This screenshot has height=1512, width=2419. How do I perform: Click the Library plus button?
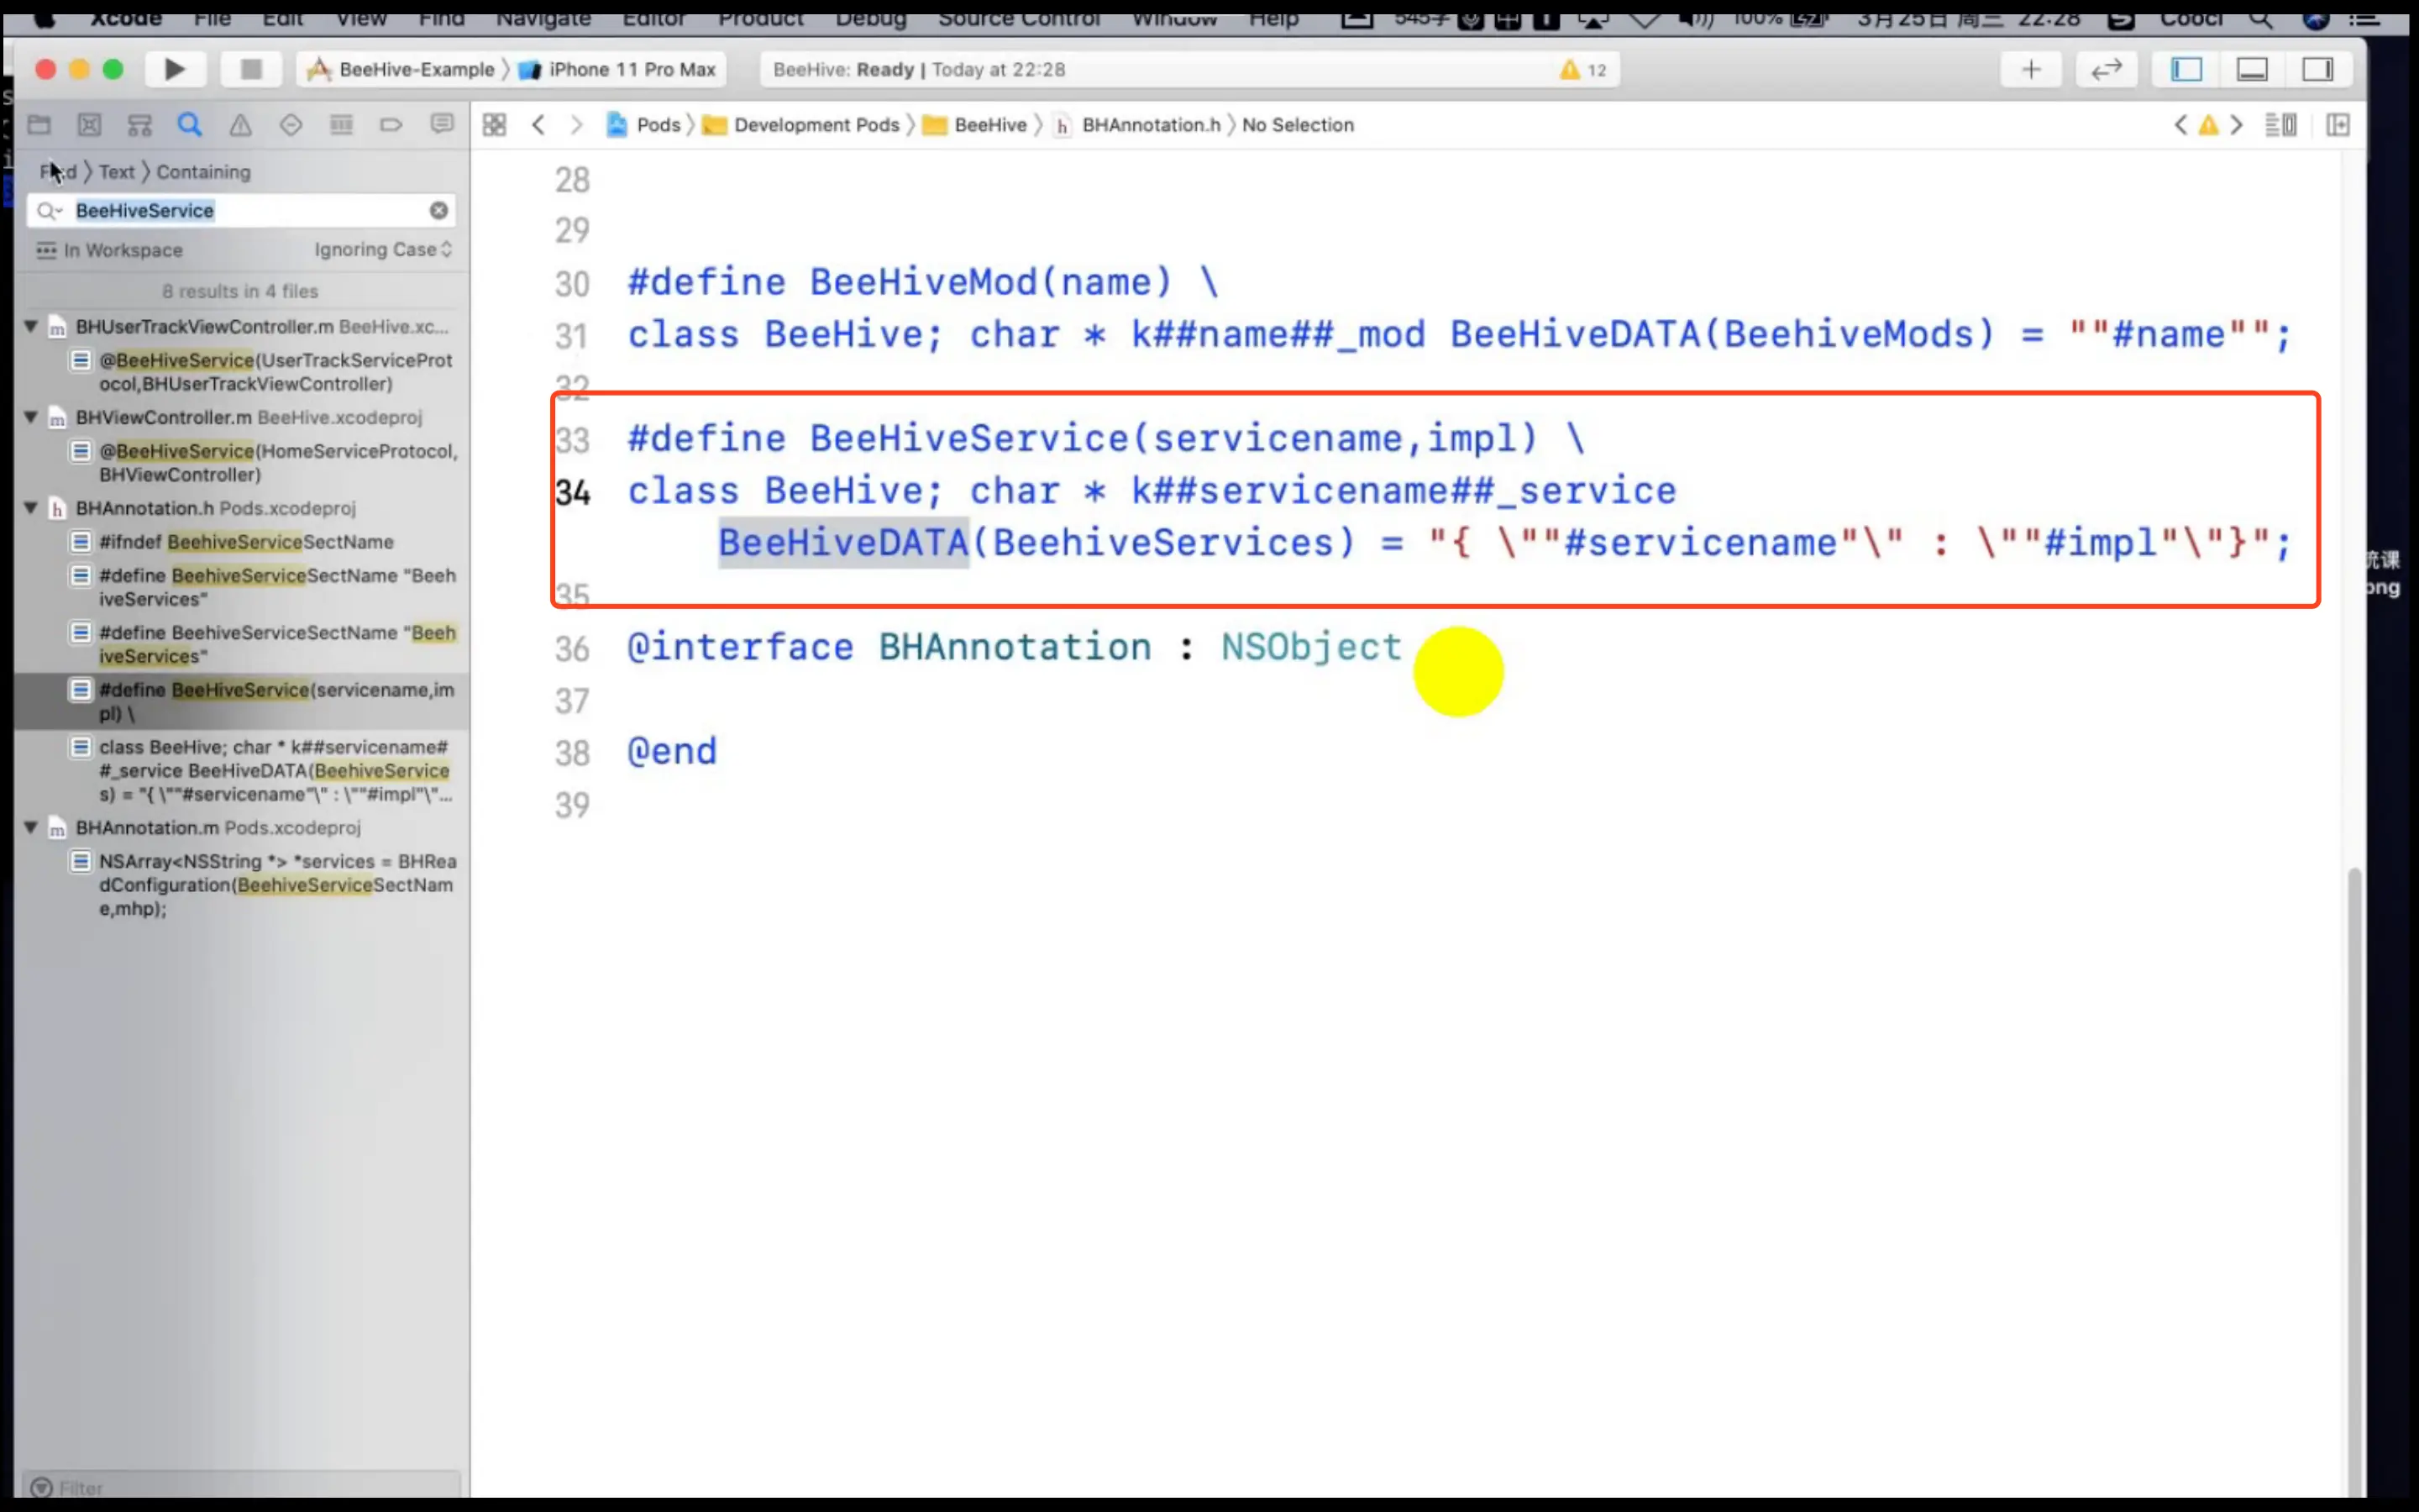pos(2030,69)
